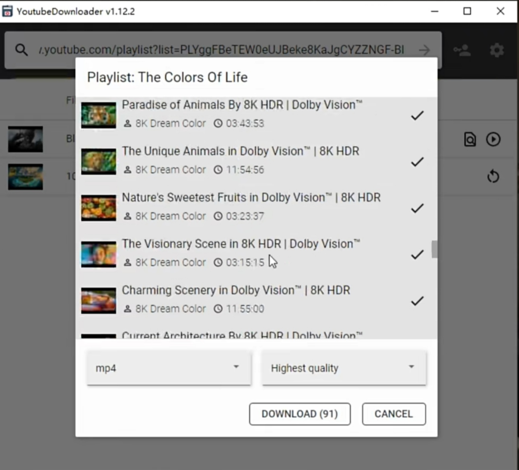Open the authentication user-key icon
The image size is (519, 470).
pos(462,50)
